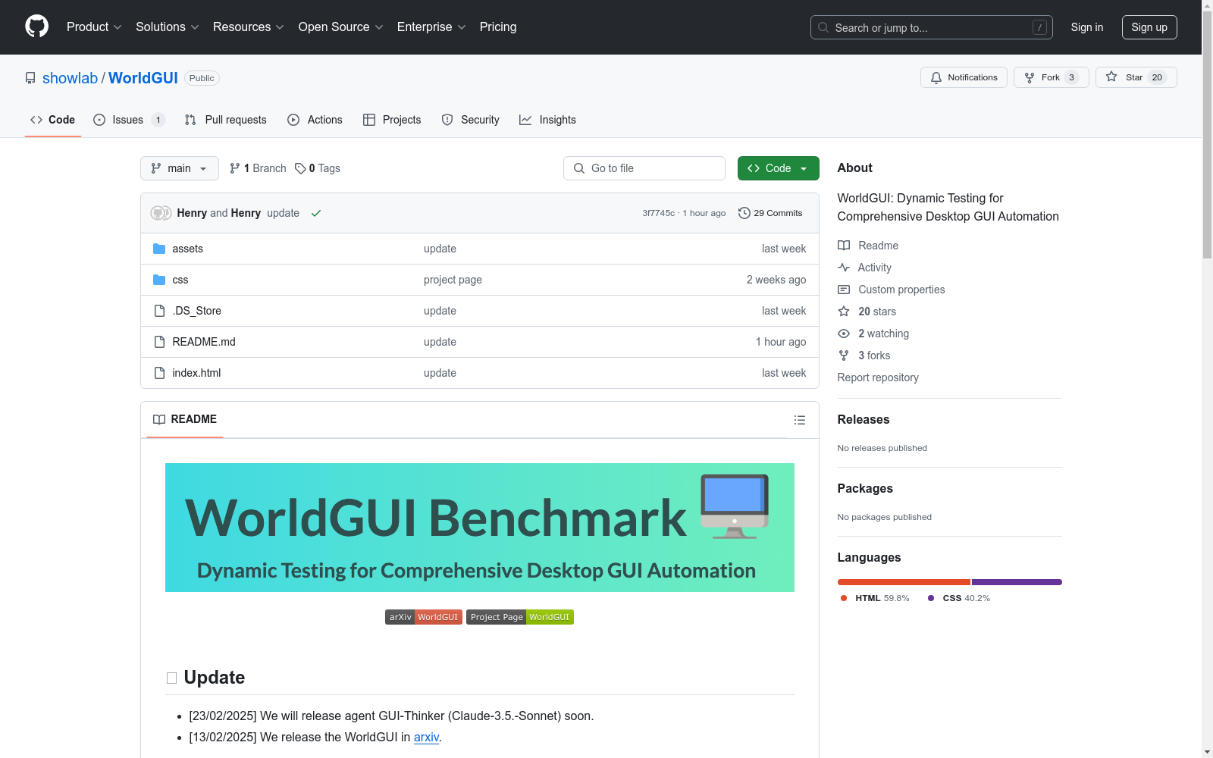Click the Sign up button
This screenshot has height=758, width=1213.
(x=1149, y=27)
